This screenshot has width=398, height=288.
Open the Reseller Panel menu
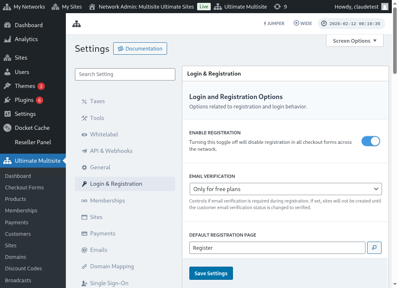tap(33, 142)
